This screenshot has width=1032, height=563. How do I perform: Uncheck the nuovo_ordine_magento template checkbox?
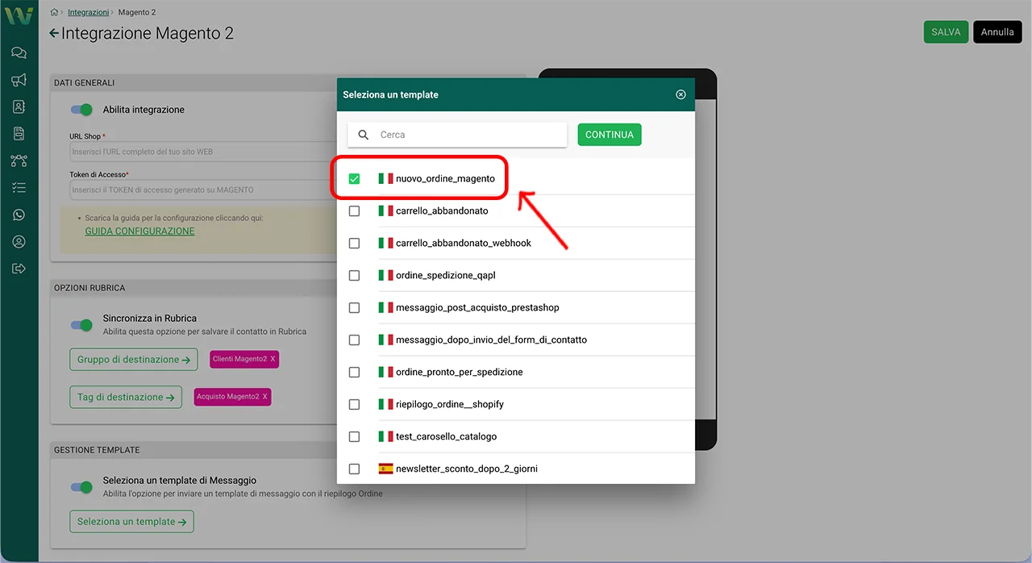(354, 178)
